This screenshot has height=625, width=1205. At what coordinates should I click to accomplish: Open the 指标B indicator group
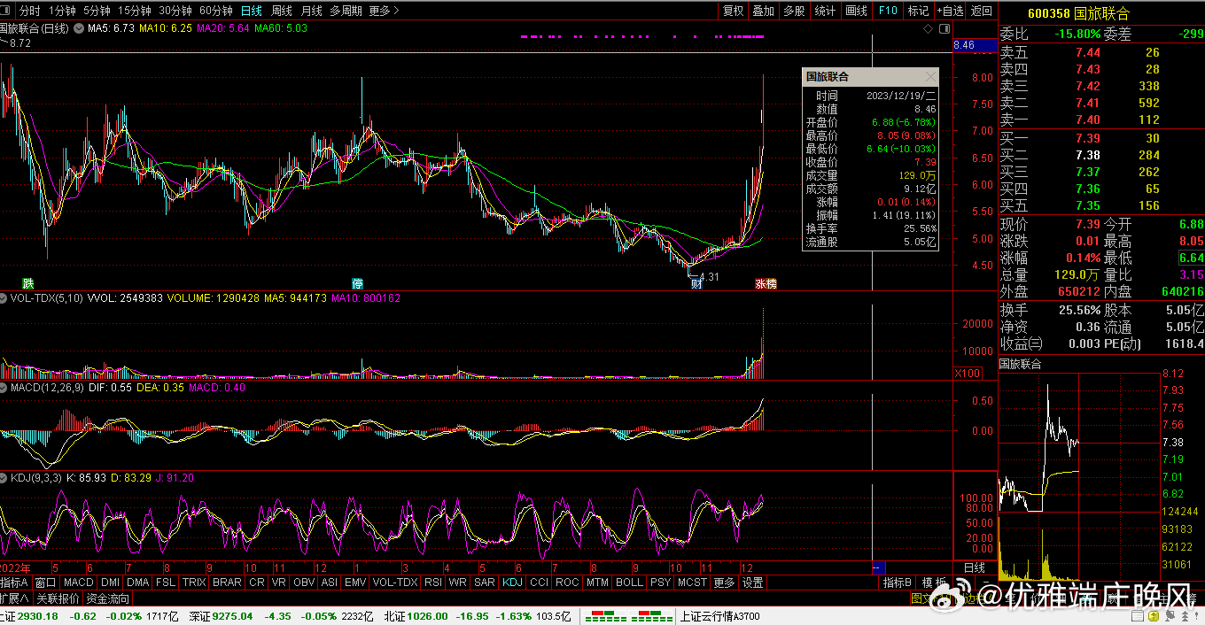tap(897, 583)
